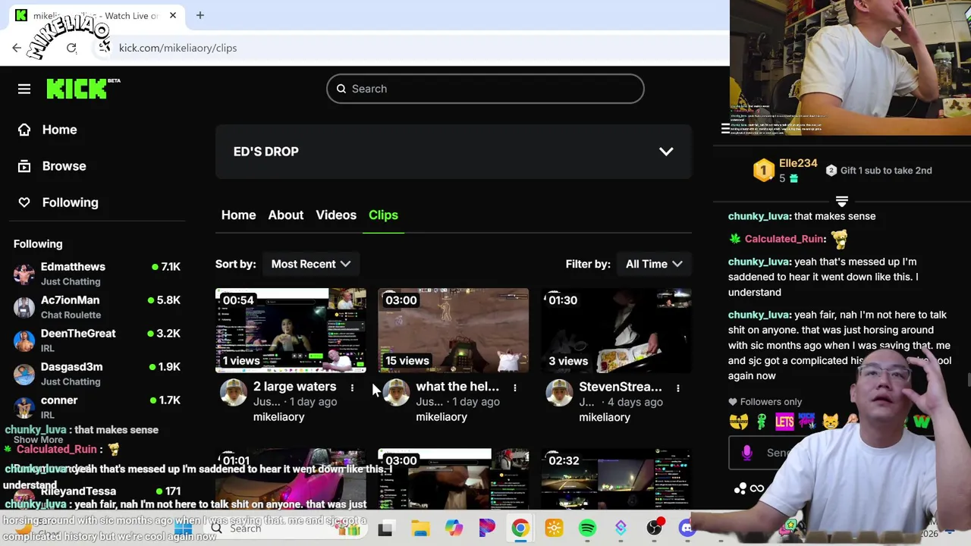Click the LETS emote in chat
This screenshot has height=546, width=971.
click(x=784, y=421)
